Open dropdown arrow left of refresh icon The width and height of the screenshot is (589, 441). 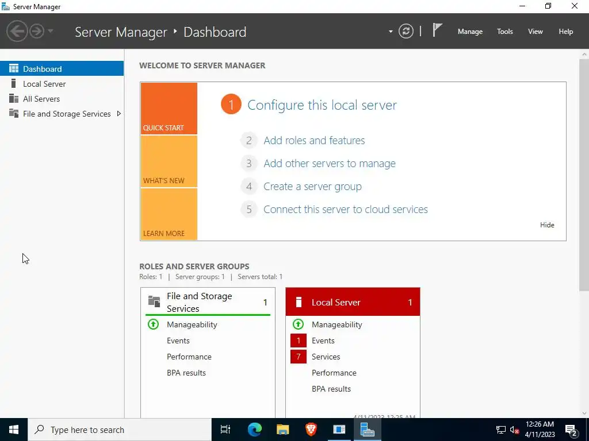391,32
